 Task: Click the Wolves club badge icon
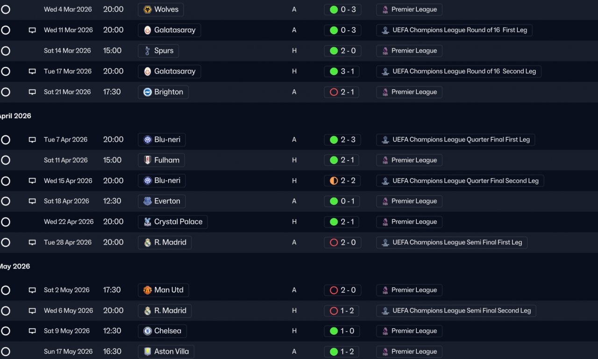pos(148,9)
